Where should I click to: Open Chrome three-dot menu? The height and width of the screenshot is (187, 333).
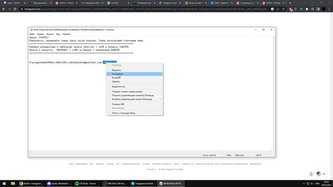[329, 9]
